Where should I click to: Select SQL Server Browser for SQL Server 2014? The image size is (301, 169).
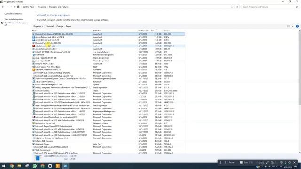pos(109,138)
